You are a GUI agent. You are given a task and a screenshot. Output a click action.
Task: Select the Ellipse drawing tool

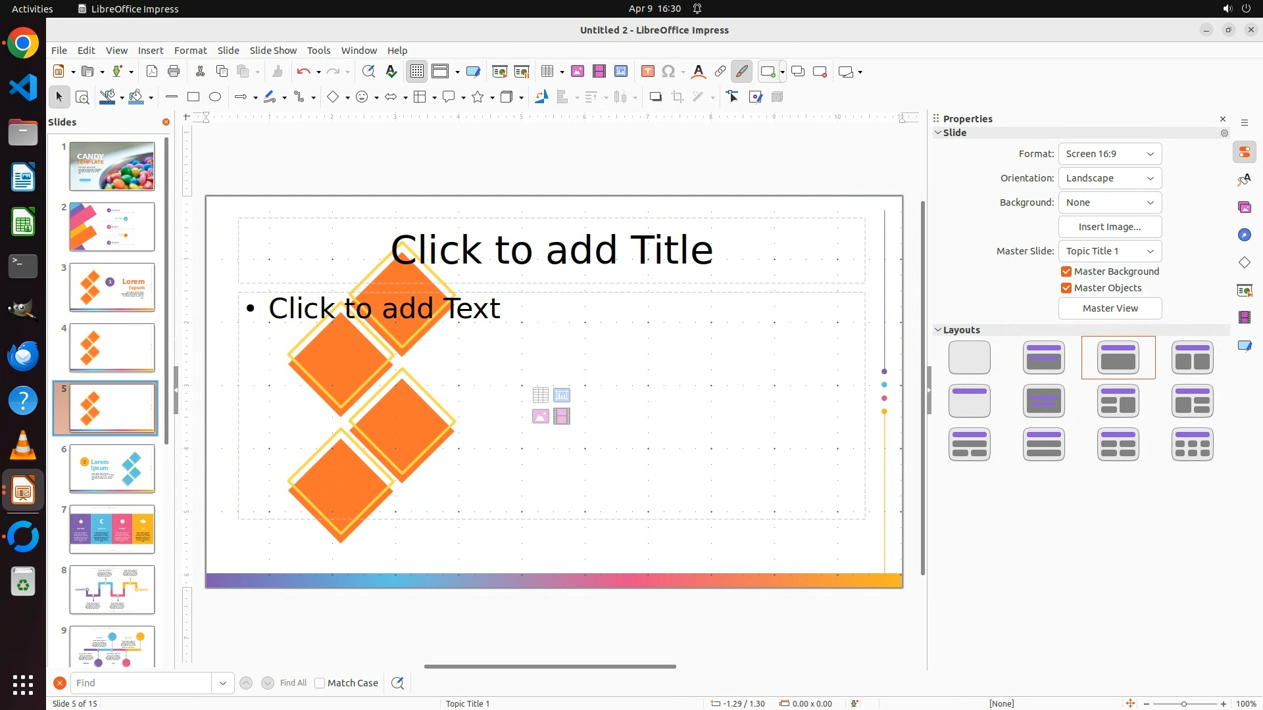coord(215,97)
